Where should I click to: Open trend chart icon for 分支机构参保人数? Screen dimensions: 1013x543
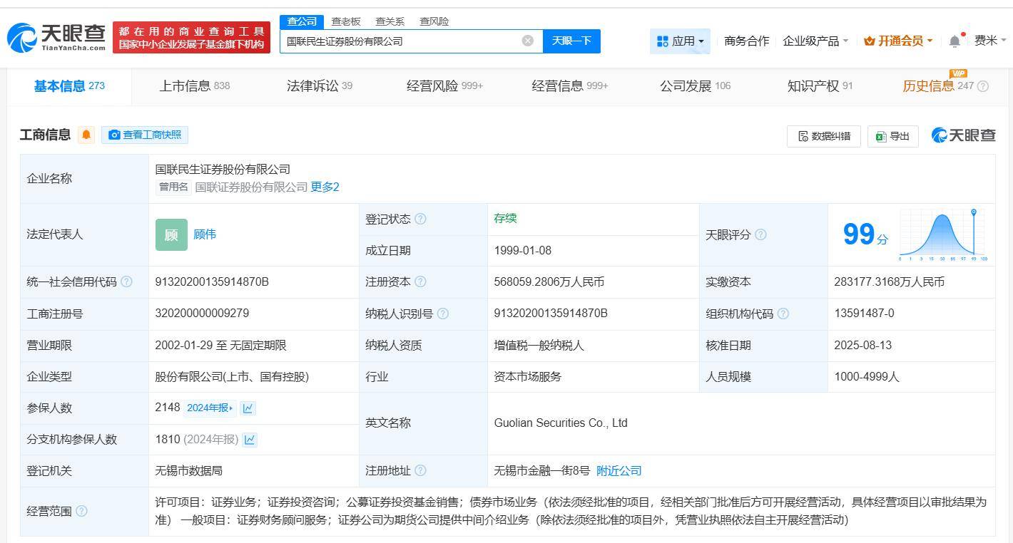point(250,440)
